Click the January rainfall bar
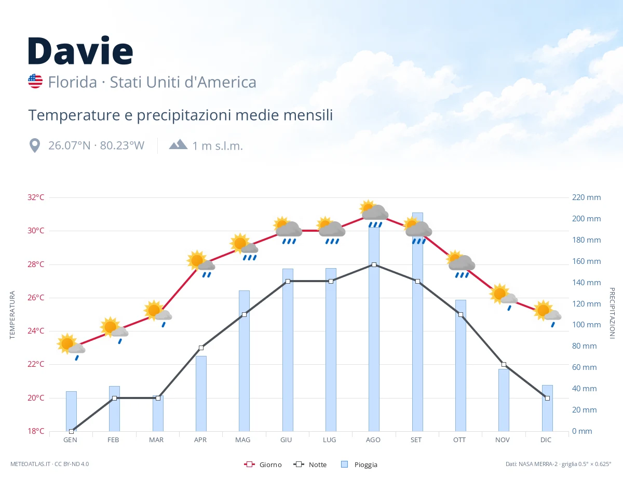Viewport: 623px width, 478px height. 71,411
